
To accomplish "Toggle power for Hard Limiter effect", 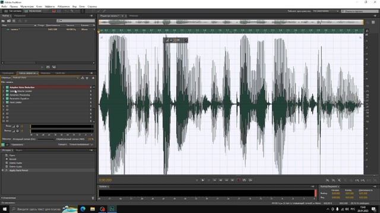I will 7,102.
